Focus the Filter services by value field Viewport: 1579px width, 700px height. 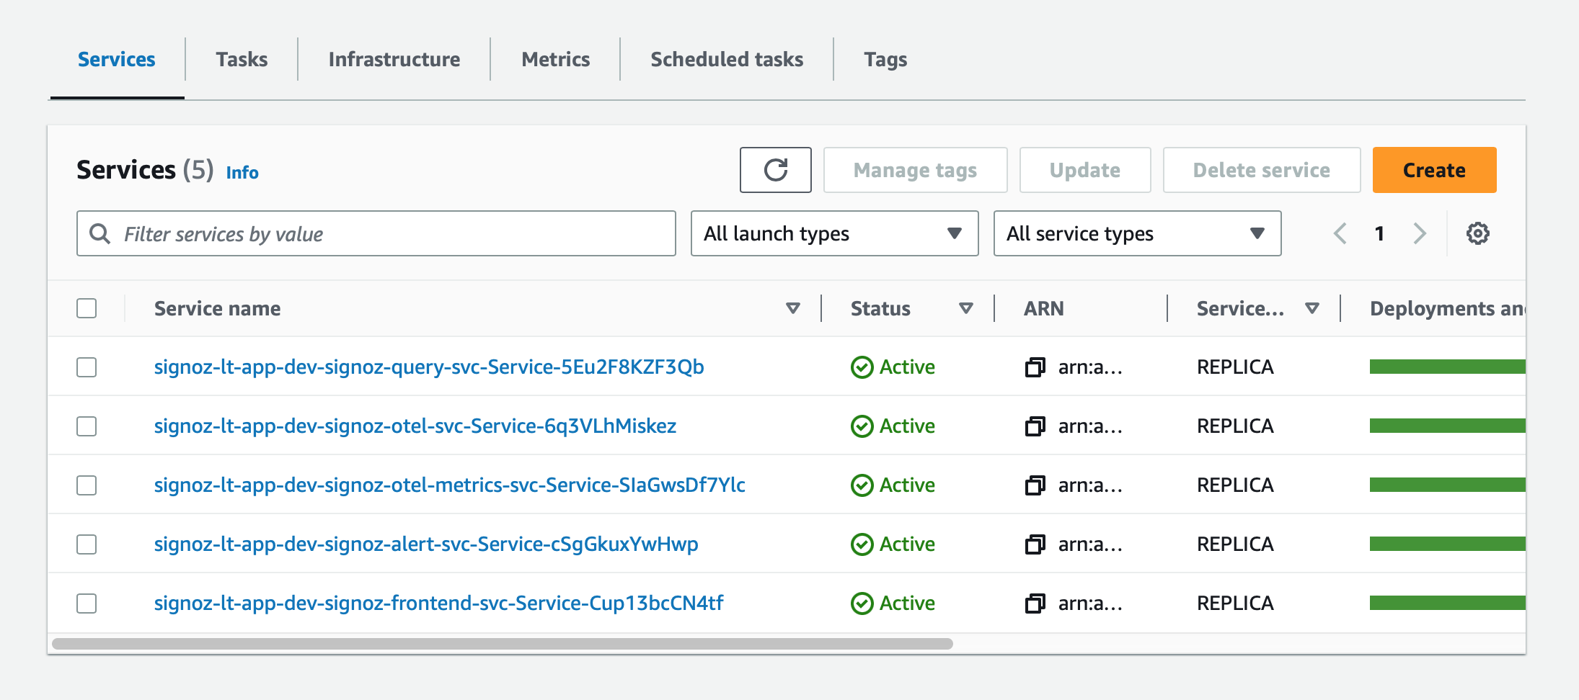click(376, 233)
